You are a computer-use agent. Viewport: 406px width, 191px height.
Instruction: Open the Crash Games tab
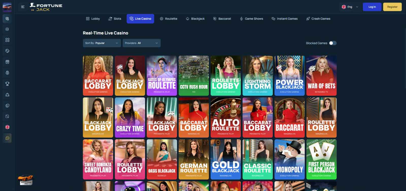click(318, 19)
